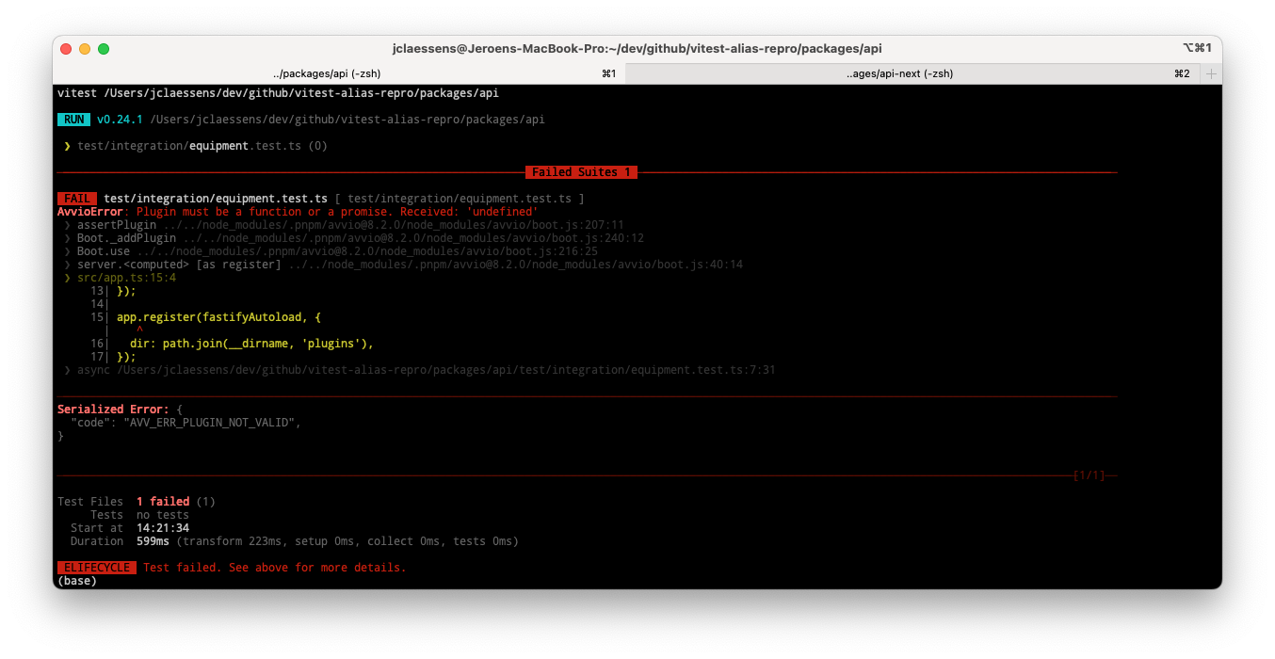Click the FAIL badge before equipment.test.ts
The height and width of the screenshot is (659, 1275).
(77, 199)
